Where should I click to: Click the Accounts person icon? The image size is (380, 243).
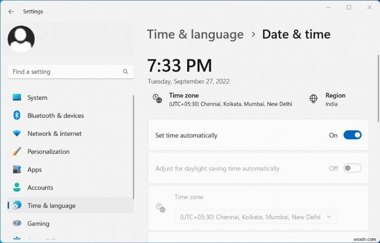pyautogui.click(x=17, y=188)
